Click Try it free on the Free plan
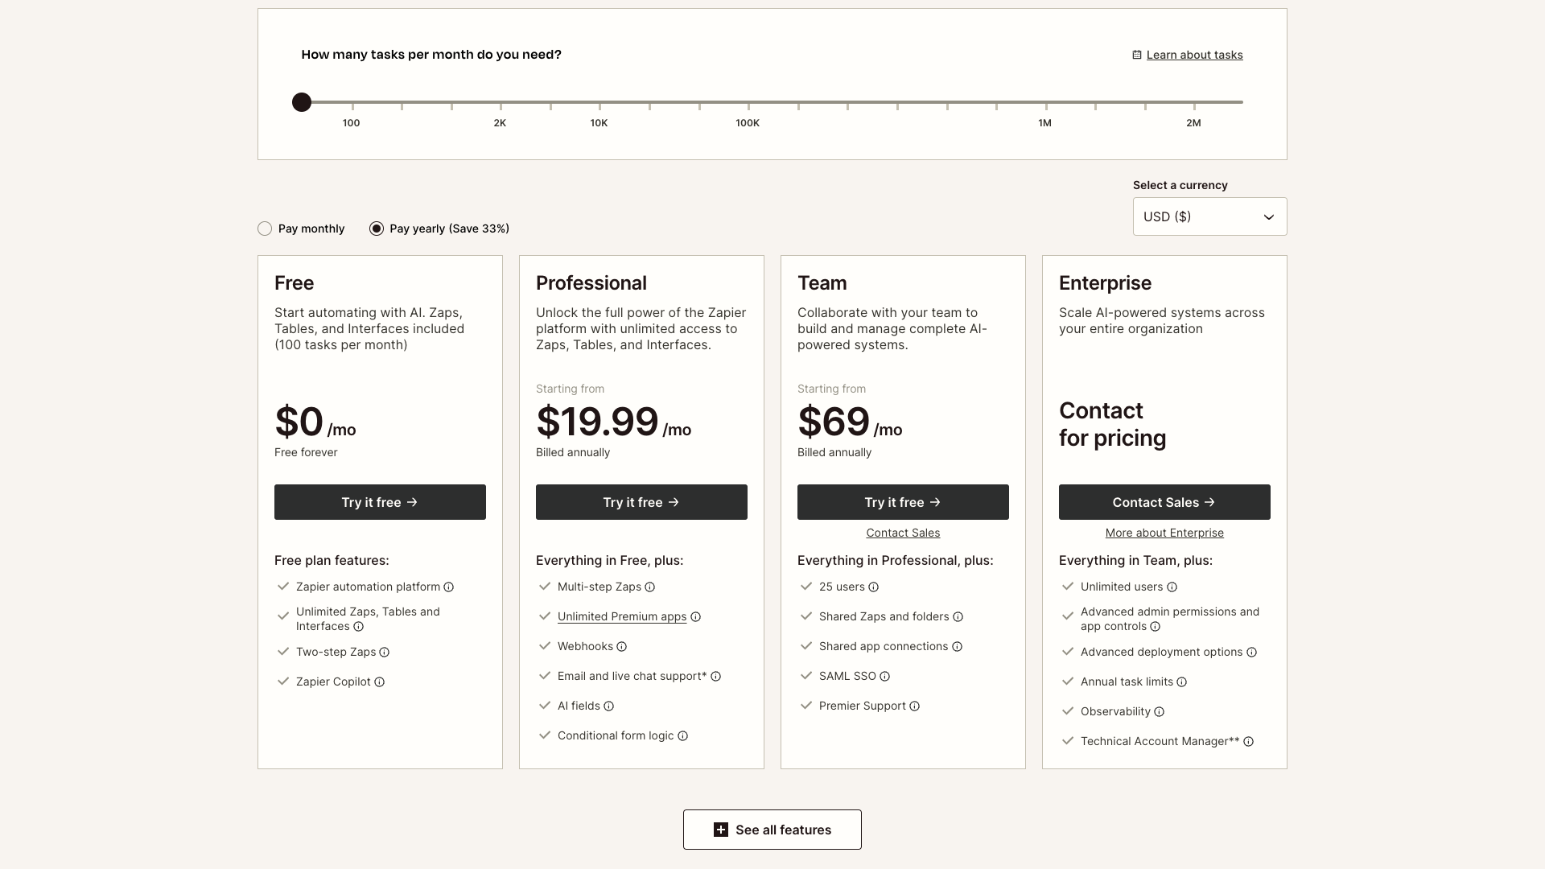Viewport: 1545px width, 869px height. (380, 501)
